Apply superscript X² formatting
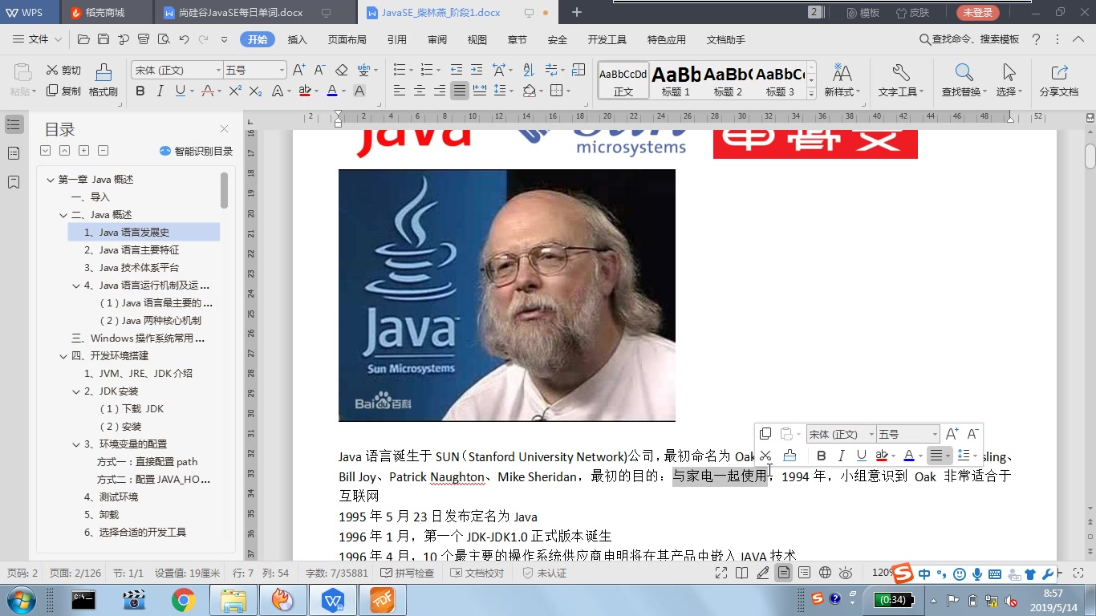 click(234, 91)
